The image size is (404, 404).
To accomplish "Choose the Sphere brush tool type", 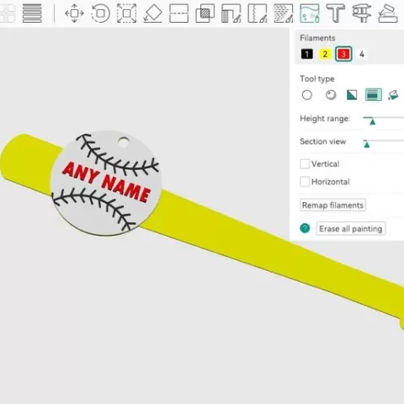I will point(331,95).
